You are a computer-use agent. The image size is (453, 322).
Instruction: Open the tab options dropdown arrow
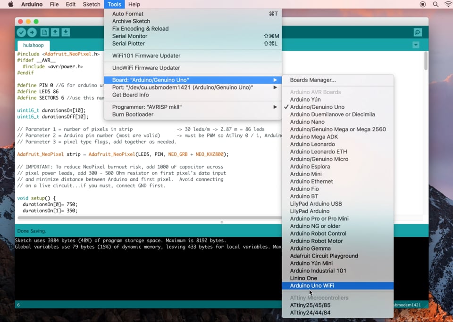click(x=416, y=45)
